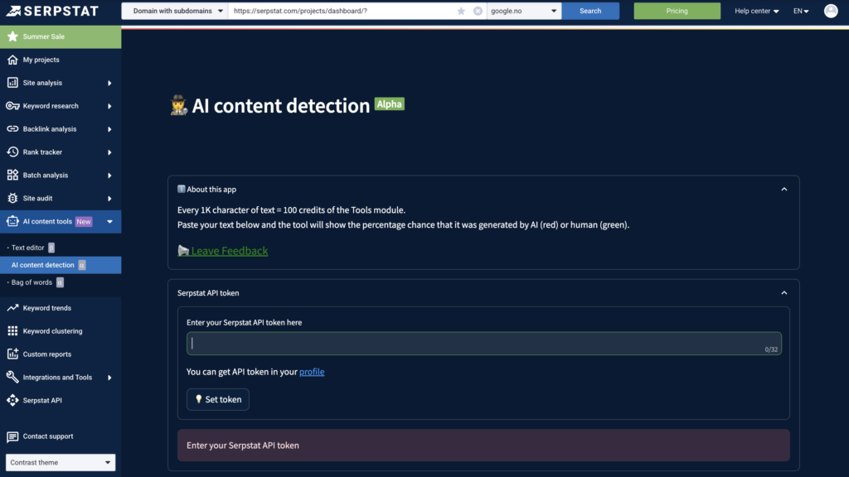Click the Alpha badge next to title
849x477 pixels.
coord(390,104)
